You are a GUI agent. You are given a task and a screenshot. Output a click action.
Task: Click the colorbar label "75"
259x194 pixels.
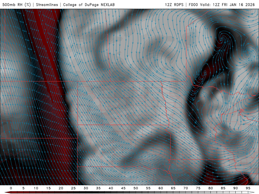pyautogui.click(x=198, y=188)
